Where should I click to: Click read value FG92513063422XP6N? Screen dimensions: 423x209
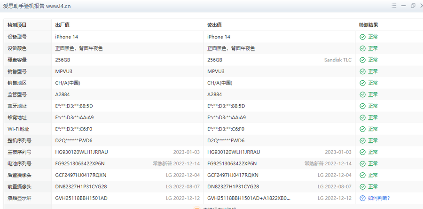(232, 164)
